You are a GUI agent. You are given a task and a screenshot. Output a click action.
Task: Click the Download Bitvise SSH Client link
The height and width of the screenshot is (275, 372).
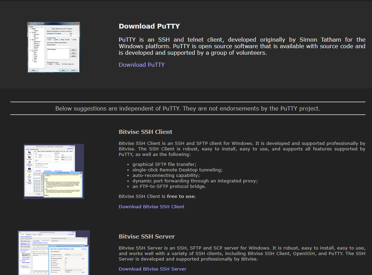pyautogui.click(x=151, y=207)
